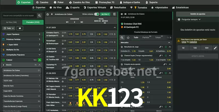Click the Cadastrar register link
The width and height of the screenshot is (219, 112).
coord(193,42)
